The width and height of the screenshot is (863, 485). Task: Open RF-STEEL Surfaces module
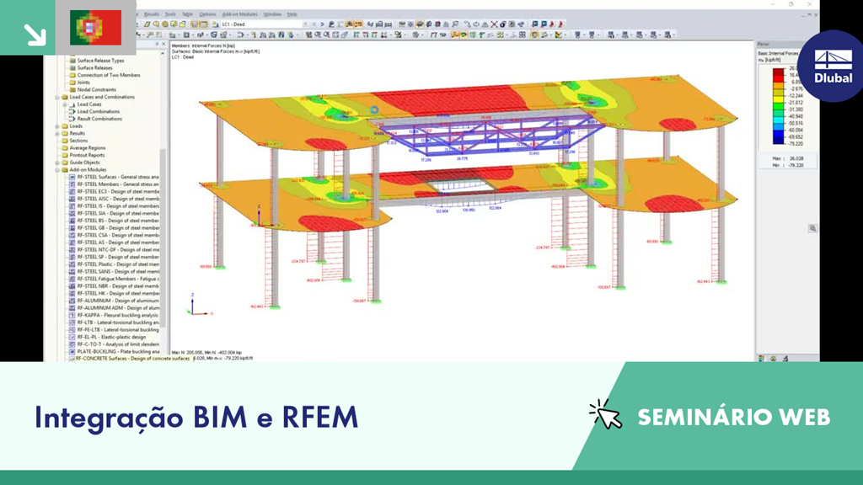coord(118,177)
